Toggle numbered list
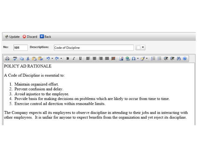197x148 pixels. pyautogui.click(x=153, y=59)
